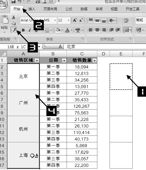Align text to top of cell
The width and height of the screenshot is (146, 170).
[91, 20]
